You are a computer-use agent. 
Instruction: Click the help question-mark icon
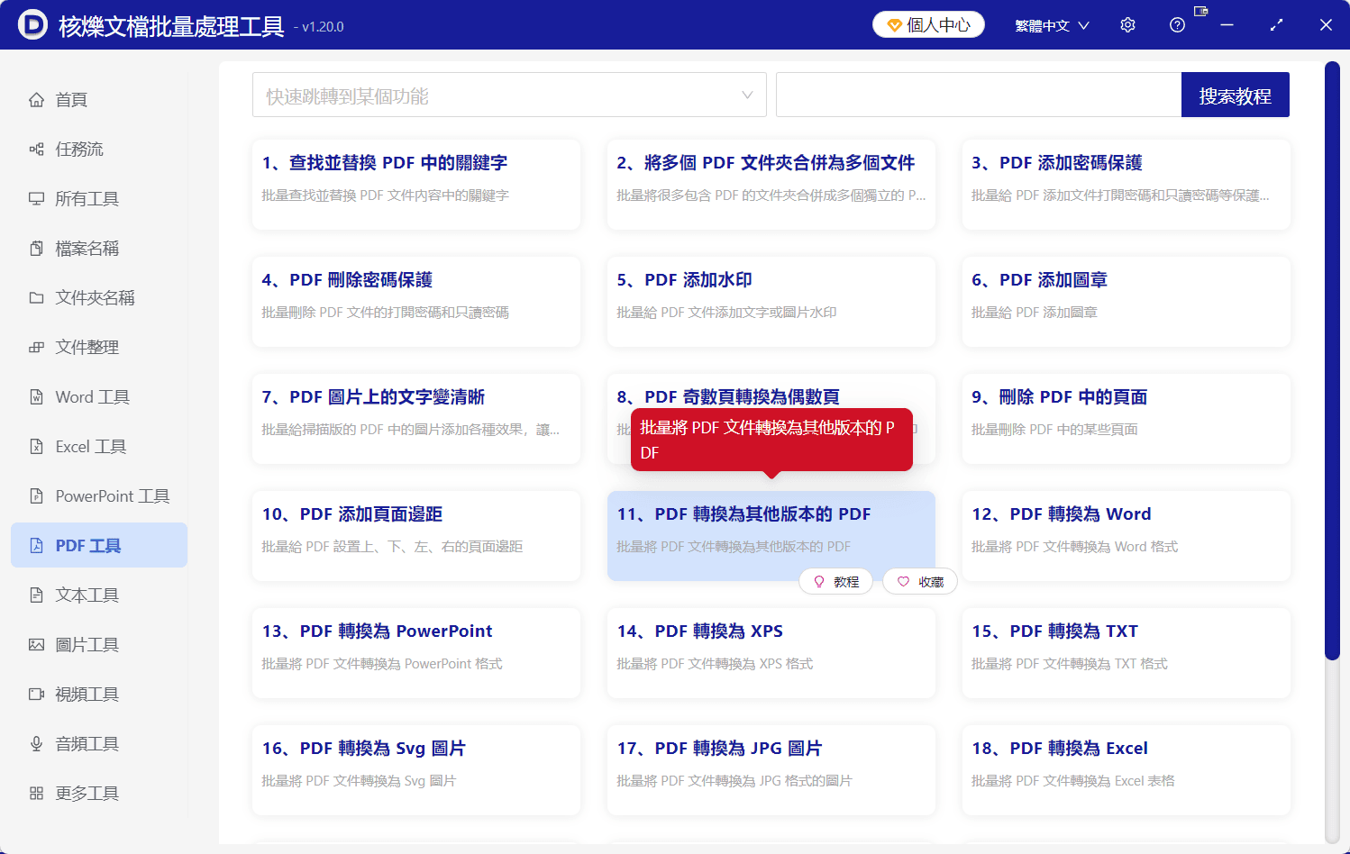click(1177, 24)
